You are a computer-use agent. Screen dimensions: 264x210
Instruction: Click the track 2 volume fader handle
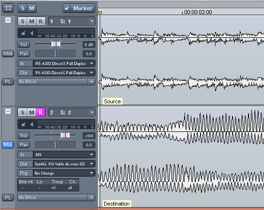(65, 135)
